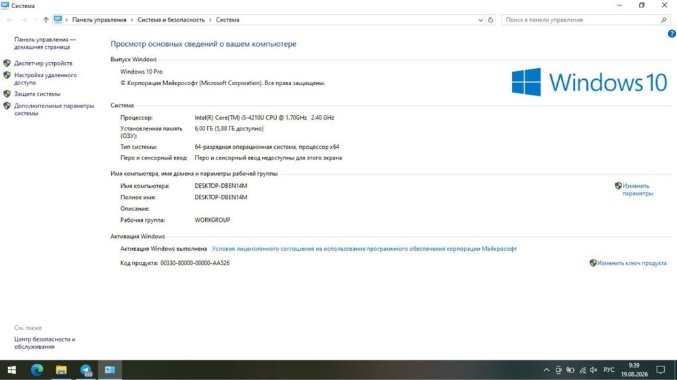Click processor value Intel Core i5-4210U
This screenshot has height=380, width=677.
click(x=264, y=118)
